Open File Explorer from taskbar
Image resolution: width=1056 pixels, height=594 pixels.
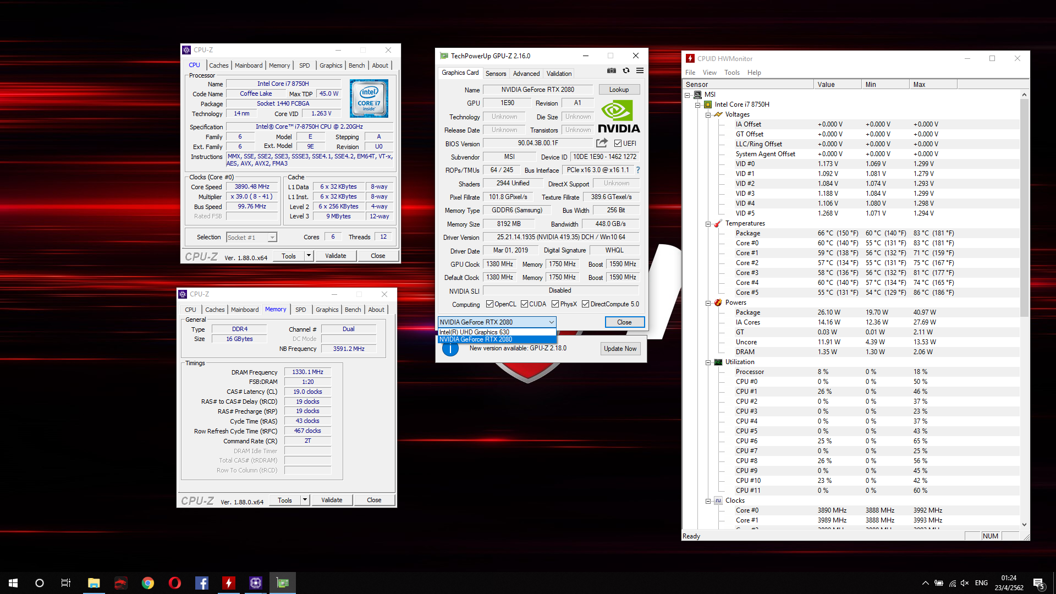click(x=94, y=583)
